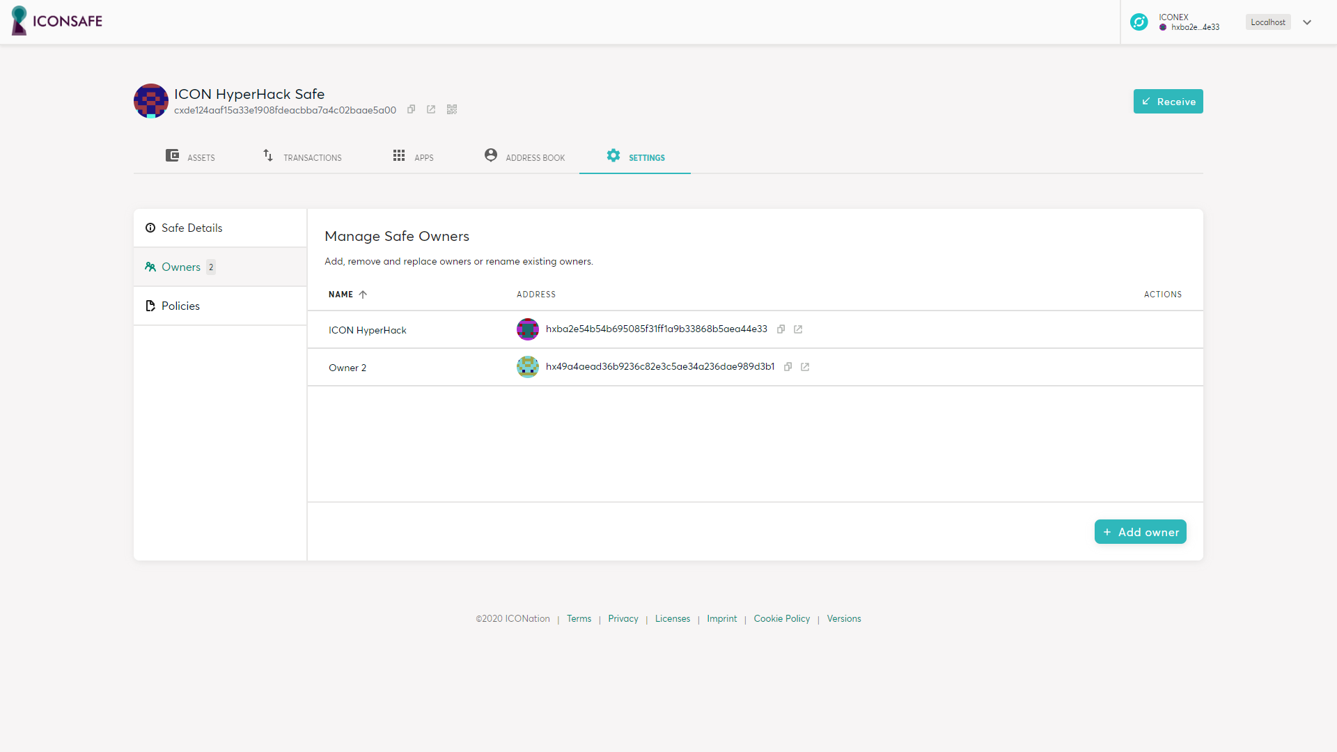Open the Apps tab

point(413,157)
